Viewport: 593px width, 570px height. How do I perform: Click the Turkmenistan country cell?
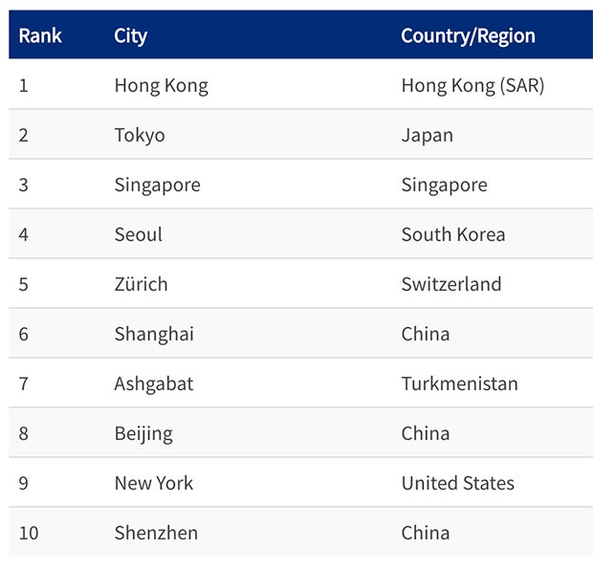coord(459,384)
